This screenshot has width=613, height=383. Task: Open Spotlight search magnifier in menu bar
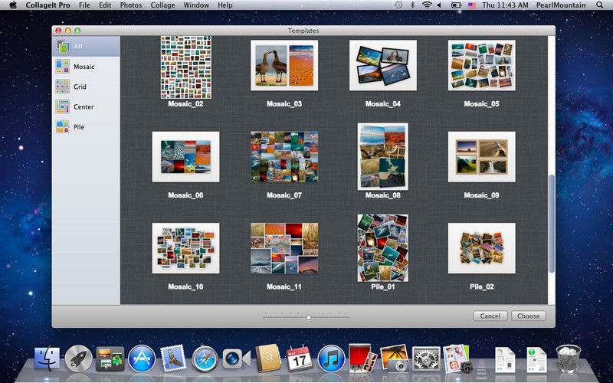coord(599,5)
